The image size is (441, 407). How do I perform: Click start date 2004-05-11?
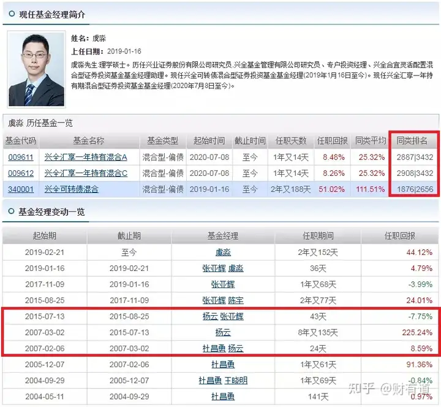(x=45, y=397)
